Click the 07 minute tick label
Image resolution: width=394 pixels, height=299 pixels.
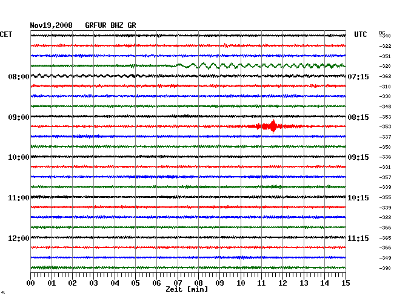178,283
